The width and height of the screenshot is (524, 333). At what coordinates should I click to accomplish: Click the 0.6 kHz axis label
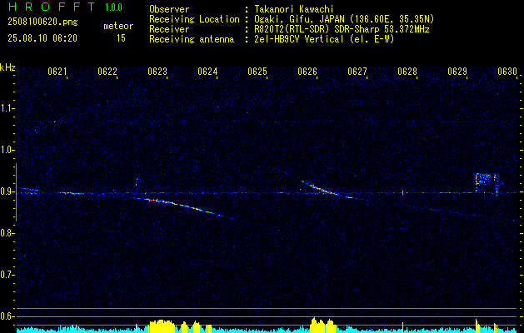(6, 316)
